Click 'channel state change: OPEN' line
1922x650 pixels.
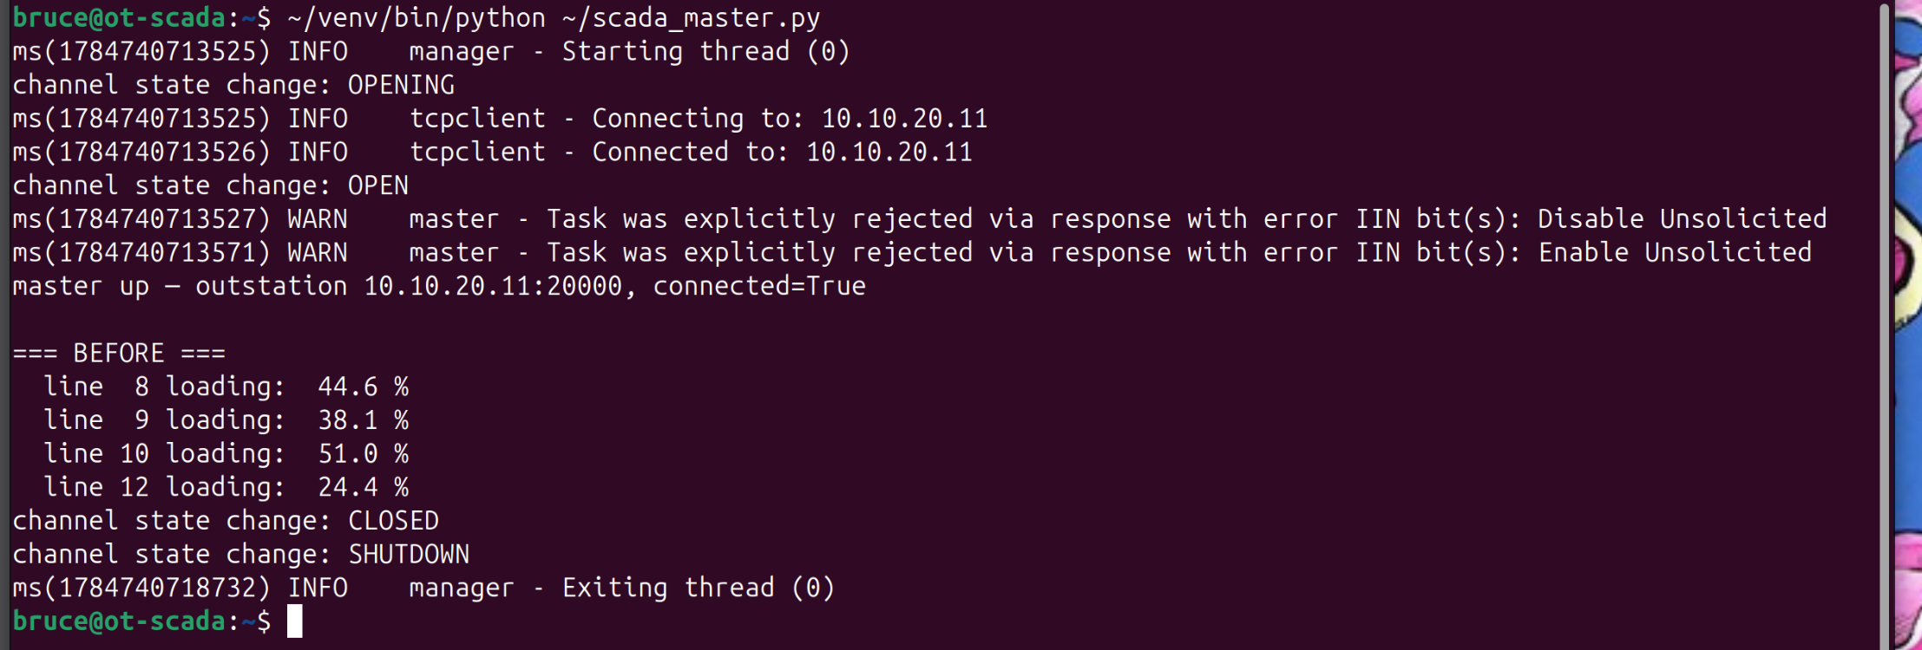[x=210, y=185]
